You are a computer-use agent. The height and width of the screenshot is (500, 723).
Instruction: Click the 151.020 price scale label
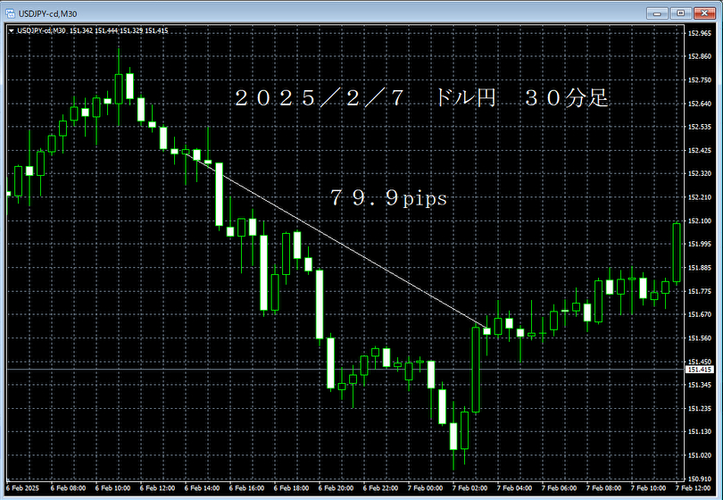point(700,455)
